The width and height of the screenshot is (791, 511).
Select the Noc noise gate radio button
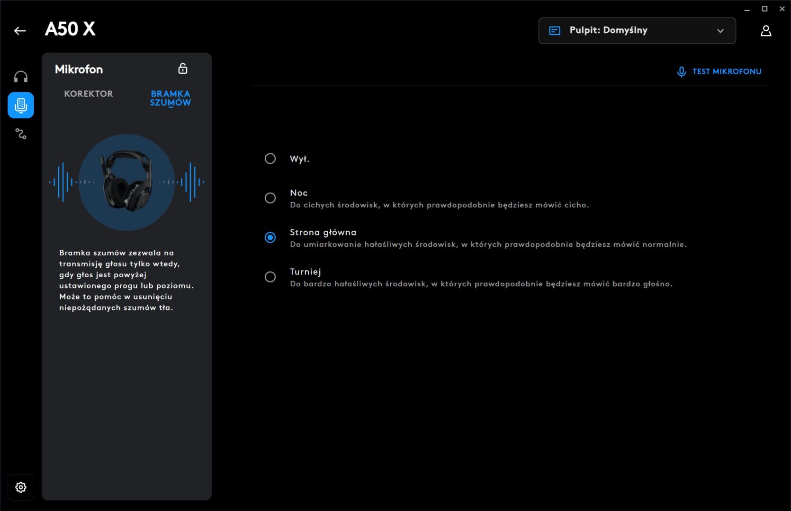pos(270,198)
